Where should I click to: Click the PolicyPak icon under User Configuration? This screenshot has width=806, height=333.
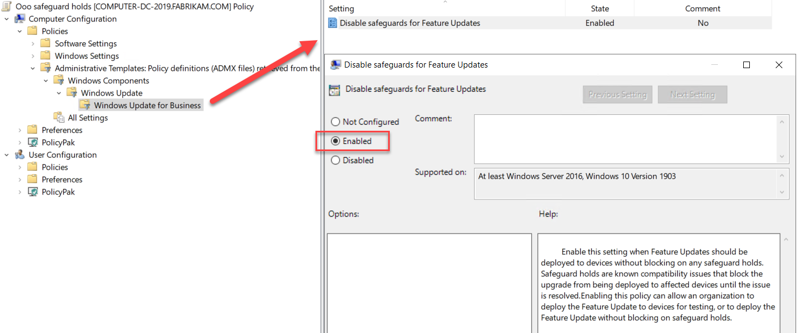(32, 192)
